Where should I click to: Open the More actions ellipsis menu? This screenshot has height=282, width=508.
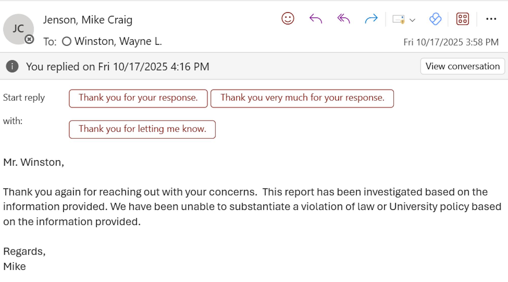coord(491,19)
